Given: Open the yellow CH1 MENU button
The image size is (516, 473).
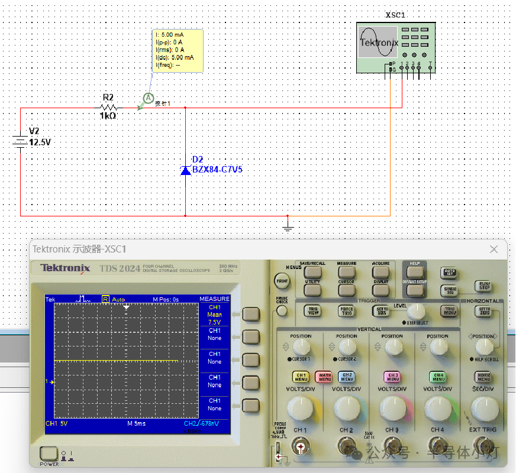Looking at the screenshot, I should [x=301, y=377].
